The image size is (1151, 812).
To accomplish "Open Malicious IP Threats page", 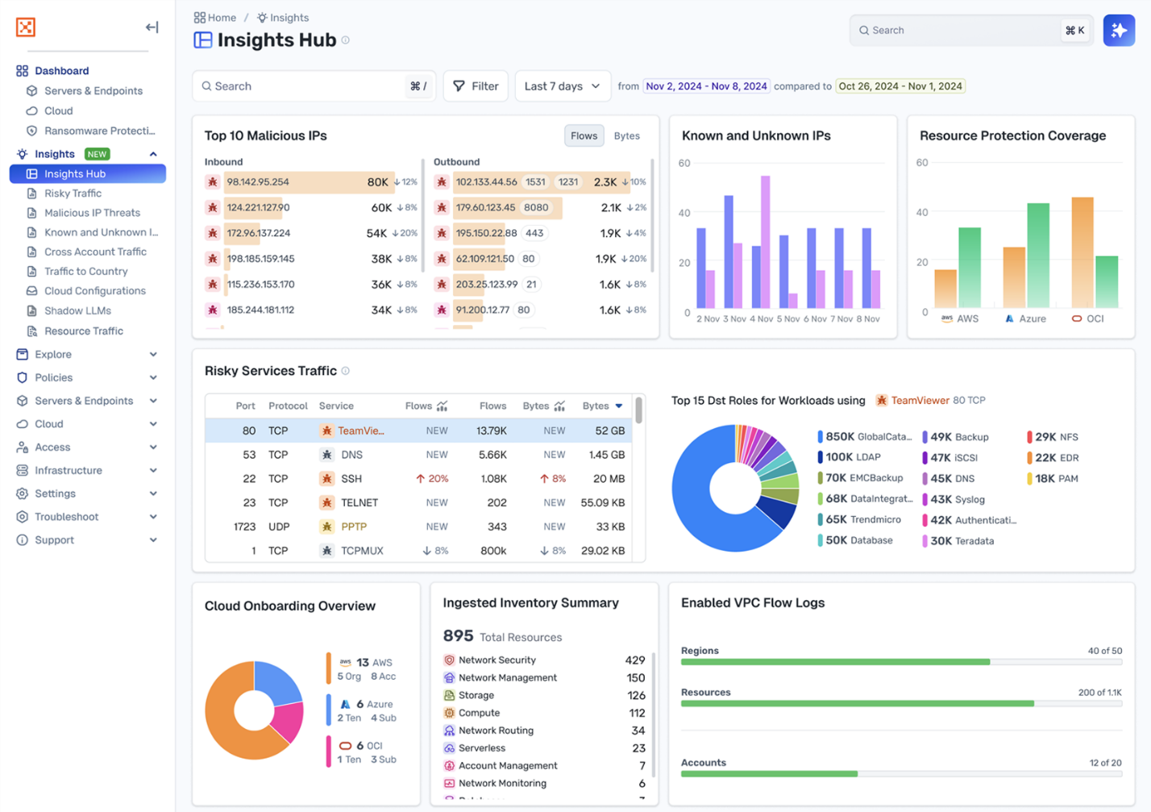I will click(x=92, y=213).
